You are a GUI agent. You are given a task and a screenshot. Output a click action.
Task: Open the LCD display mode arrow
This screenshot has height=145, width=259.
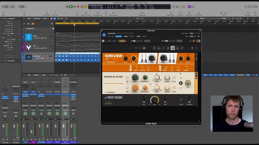pos(170,7)
